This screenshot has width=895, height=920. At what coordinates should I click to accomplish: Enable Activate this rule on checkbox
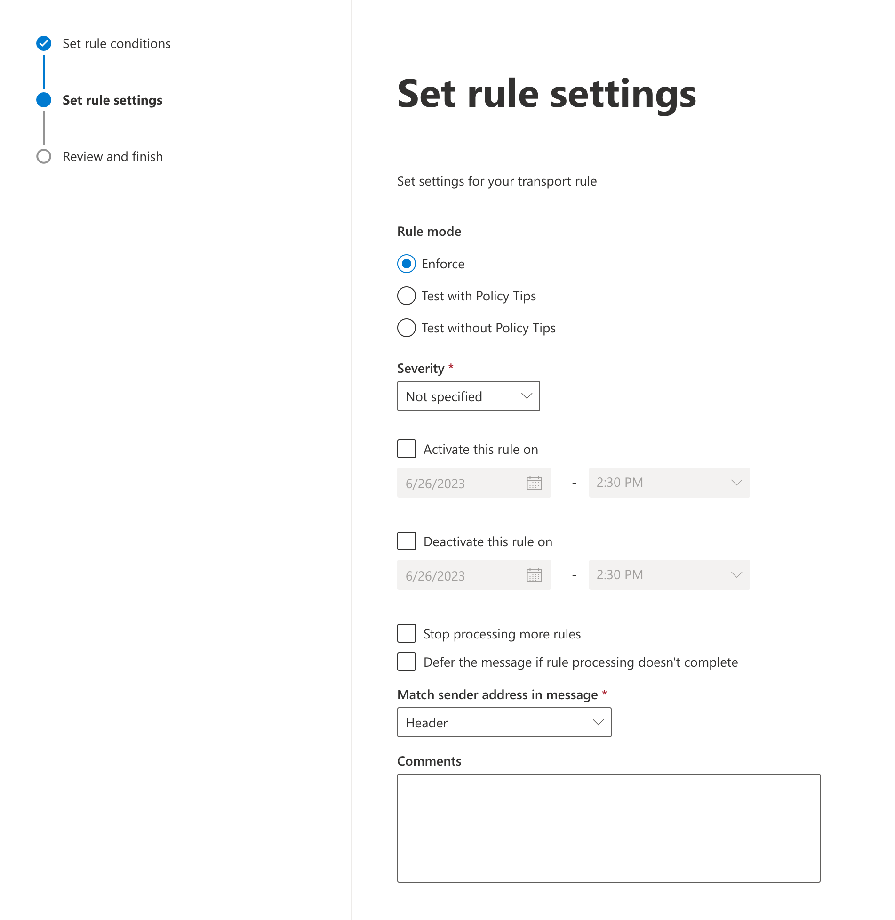407,449
